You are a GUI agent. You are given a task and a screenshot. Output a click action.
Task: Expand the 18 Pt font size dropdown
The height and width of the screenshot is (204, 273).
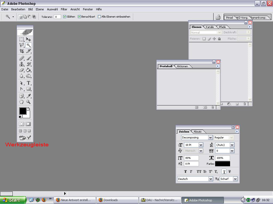click(x=201, y=145)
